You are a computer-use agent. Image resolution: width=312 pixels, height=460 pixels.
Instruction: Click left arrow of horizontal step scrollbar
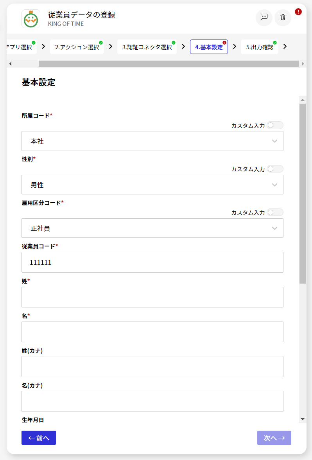tap(10, 64)
